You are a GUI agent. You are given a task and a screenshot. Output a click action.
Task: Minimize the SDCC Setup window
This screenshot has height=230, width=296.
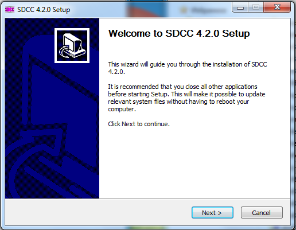pyautogui.click(x=240, y=7)
